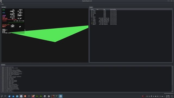Open the volume tray icon
174x98 pixels.
click(156, 96)
